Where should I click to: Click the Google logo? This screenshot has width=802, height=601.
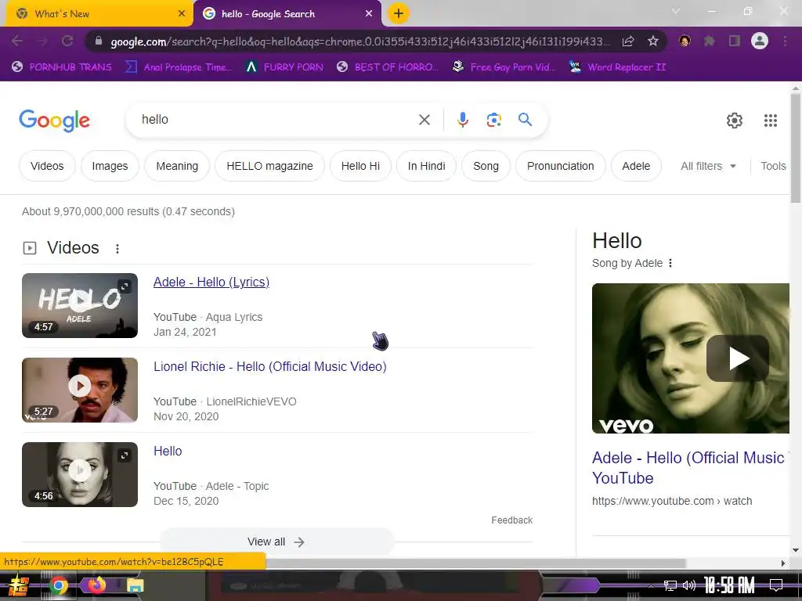(x=54, y=121)
